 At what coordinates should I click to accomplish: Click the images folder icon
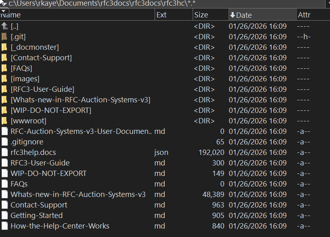pos(4,79)
